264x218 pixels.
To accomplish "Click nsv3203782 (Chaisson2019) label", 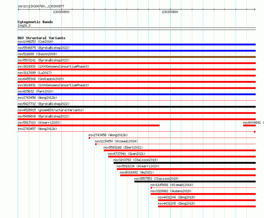I will 136,160.
